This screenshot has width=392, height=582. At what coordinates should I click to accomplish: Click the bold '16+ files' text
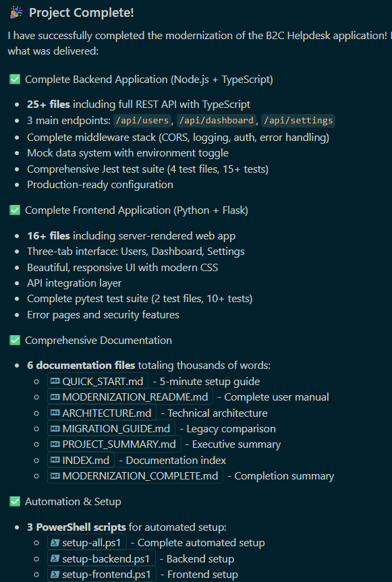49,235
